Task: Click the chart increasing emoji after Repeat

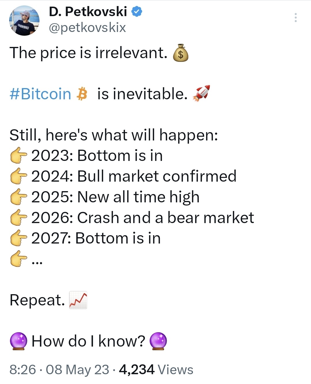Action: 78,300
